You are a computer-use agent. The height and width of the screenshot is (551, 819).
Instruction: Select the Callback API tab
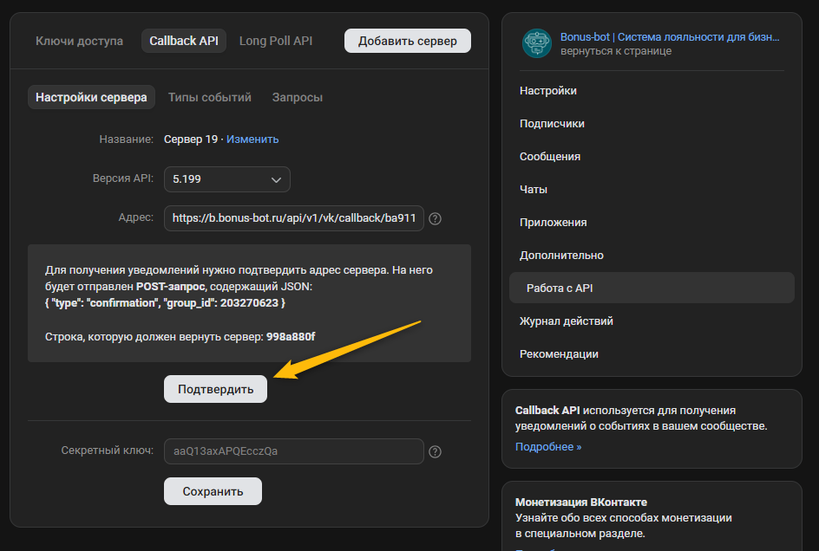pos(183,41)
